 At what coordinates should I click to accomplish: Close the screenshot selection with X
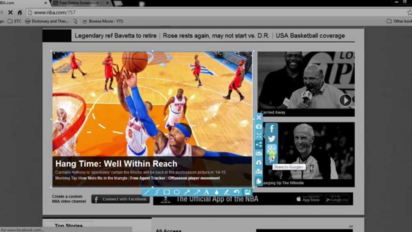(258, 118)
